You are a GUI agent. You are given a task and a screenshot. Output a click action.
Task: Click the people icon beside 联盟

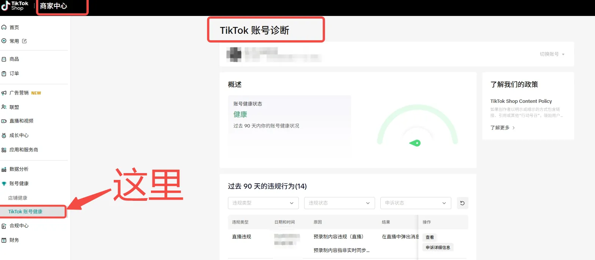pos(4,107)
